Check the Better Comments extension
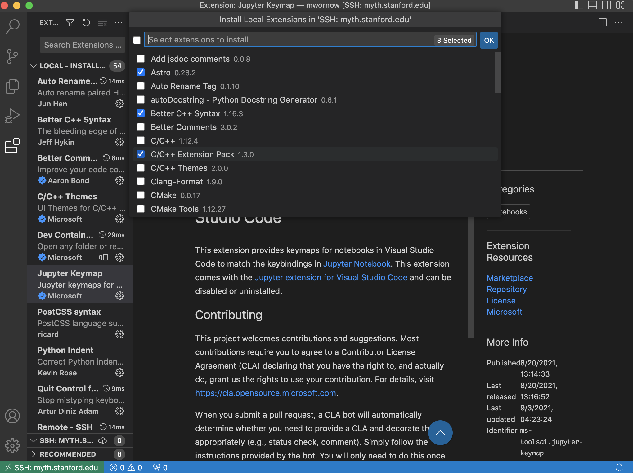 click(141, 127)
